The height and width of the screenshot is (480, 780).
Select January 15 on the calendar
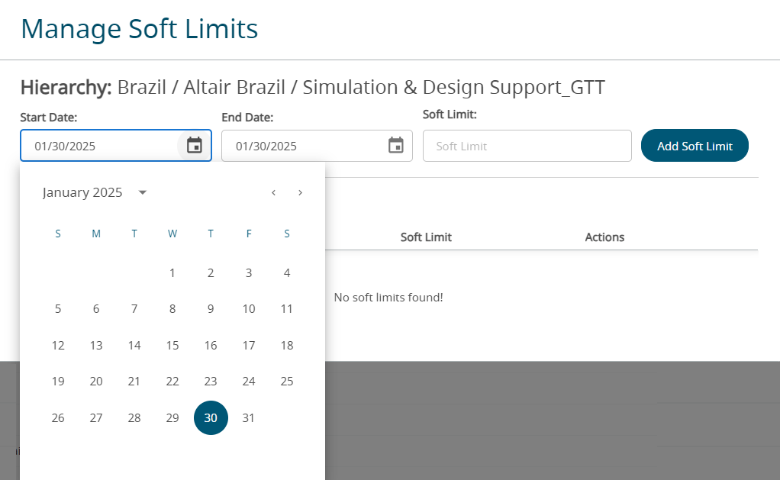click(x=172, y=346)
